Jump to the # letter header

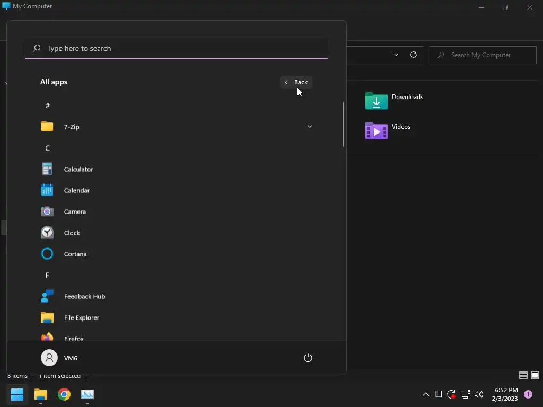coord(47,105)
